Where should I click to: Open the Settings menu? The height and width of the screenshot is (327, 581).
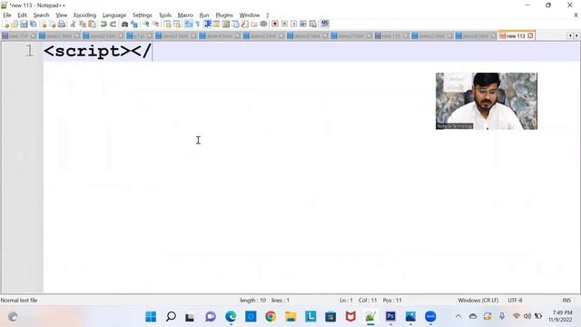143,15
